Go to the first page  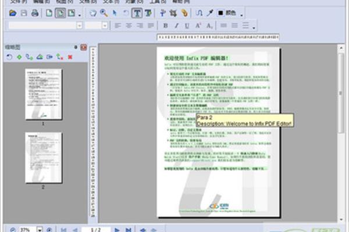[63, 230]
